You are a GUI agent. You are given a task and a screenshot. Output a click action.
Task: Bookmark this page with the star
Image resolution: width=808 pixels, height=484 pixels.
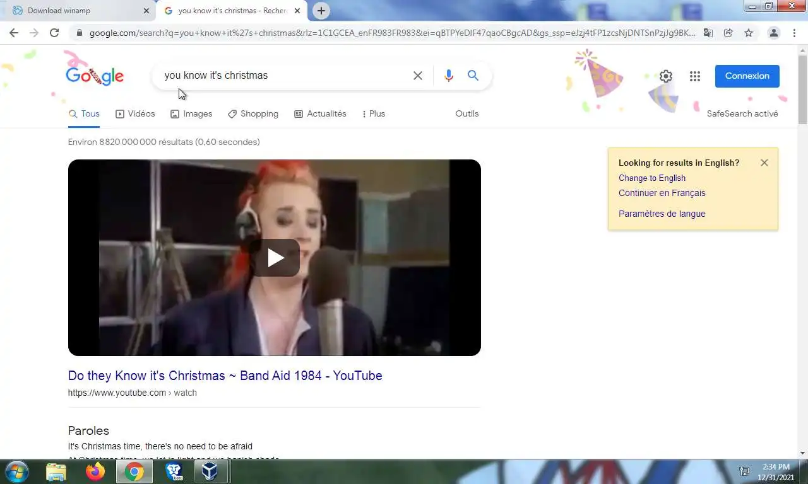(x=749, y=33)
